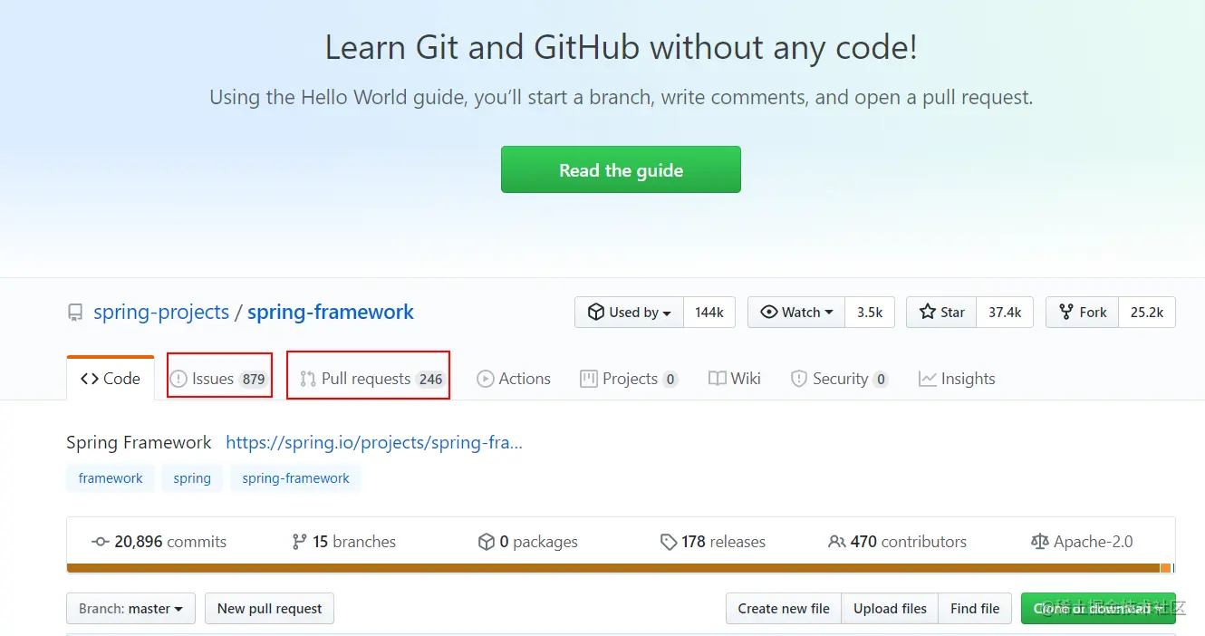The width and height of the screenshot is (1205, 636).
Task: Open the Issues tab
Action: tap(220, 379)
